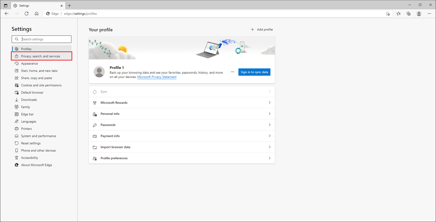Open Accessibility settings
Image resolution: width=436 pixels, height=222 pixels.
click(41, 158)
